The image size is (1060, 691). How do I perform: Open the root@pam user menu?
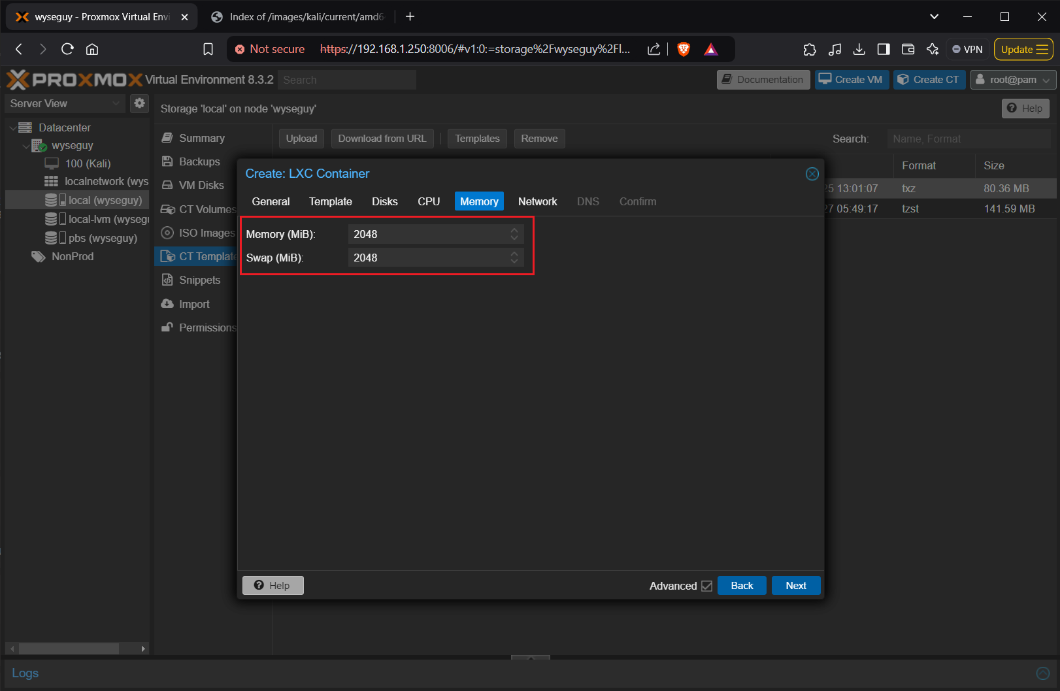point(1013,80)
